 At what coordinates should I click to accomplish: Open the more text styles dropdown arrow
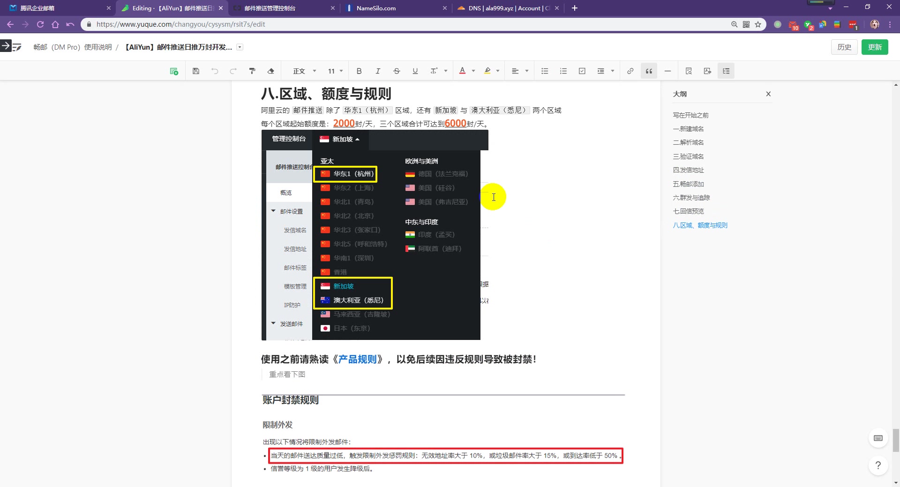(x=446, y=71)
